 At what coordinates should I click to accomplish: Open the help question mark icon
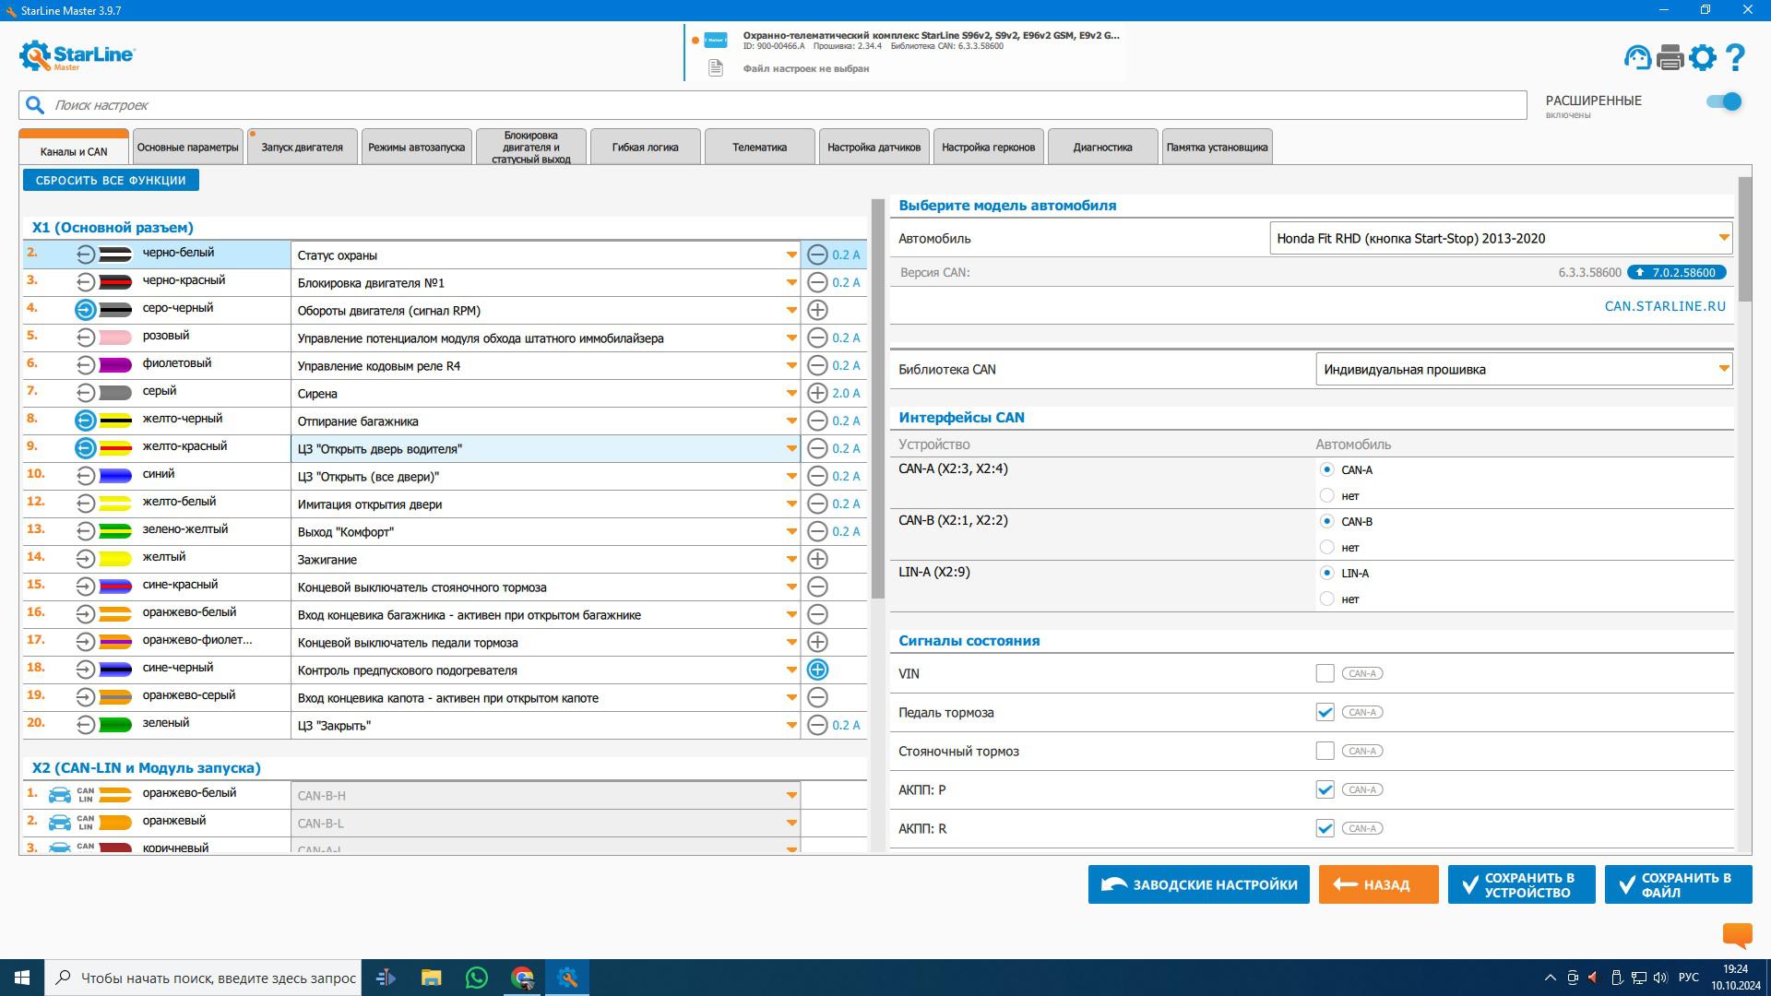click(x=1735, y=57)
